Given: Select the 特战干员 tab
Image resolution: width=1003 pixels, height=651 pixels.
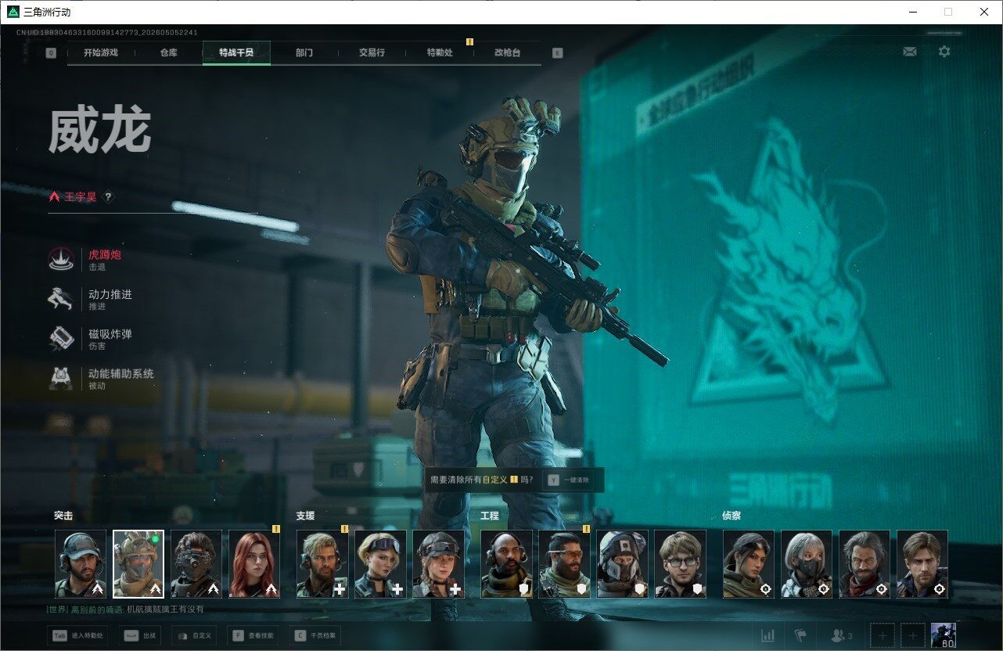Looking at the screenshot, I should coord(236,53).
